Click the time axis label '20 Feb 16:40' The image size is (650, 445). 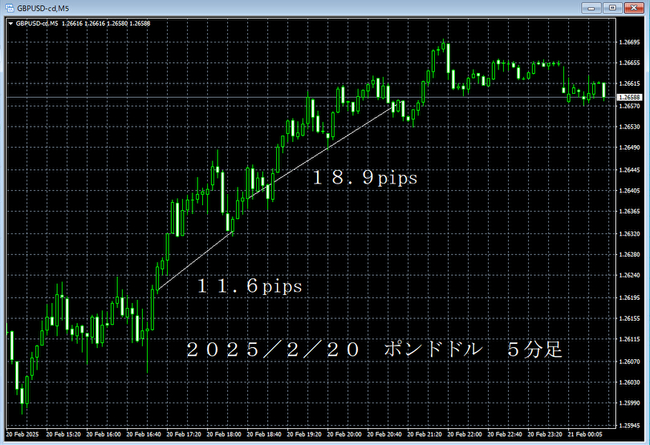point(144,435)
